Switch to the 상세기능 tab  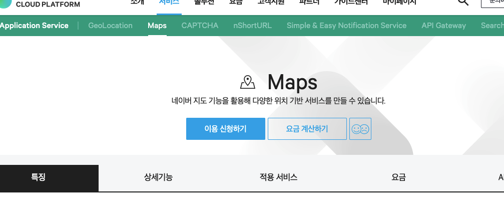point(159,177)
